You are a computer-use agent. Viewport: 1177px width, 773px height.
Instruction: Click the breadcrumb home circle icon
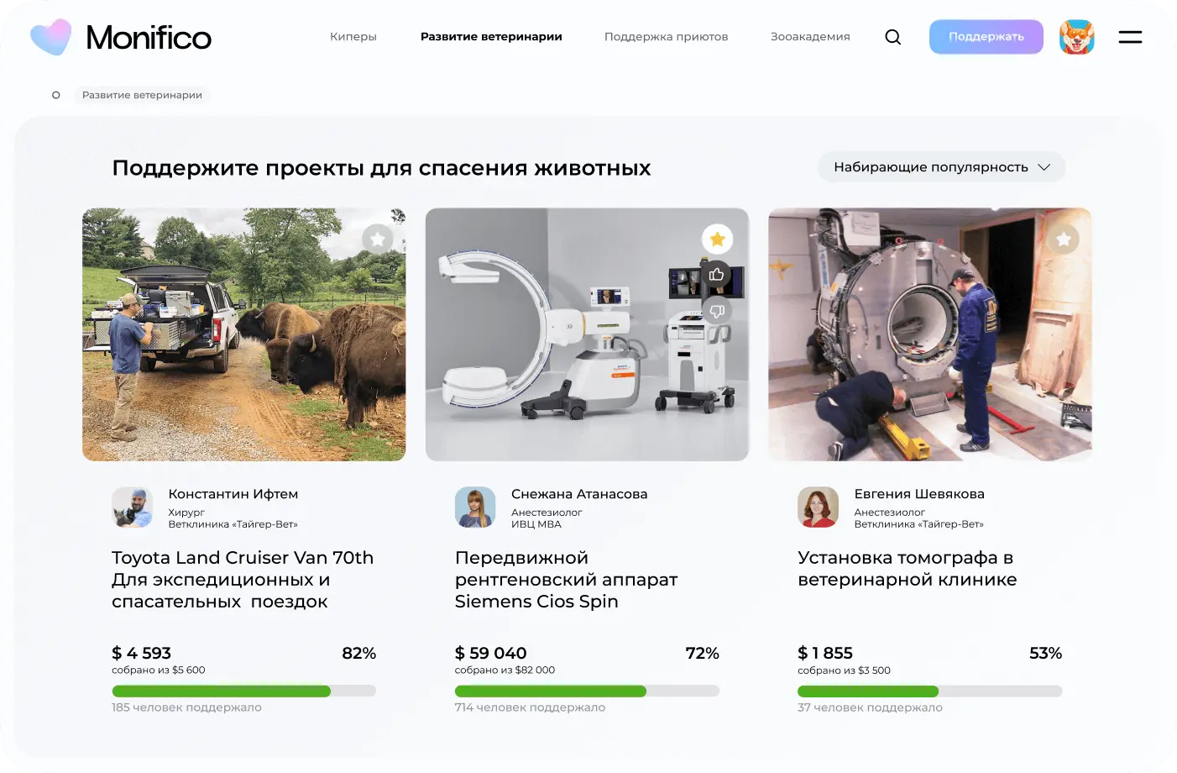coord(56,95)
